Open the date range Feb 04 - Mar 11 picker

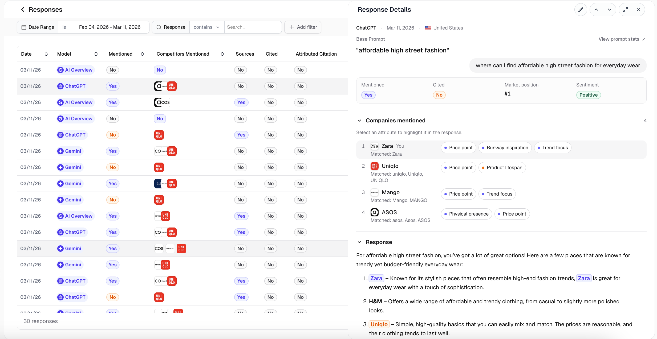click(110, 27)
